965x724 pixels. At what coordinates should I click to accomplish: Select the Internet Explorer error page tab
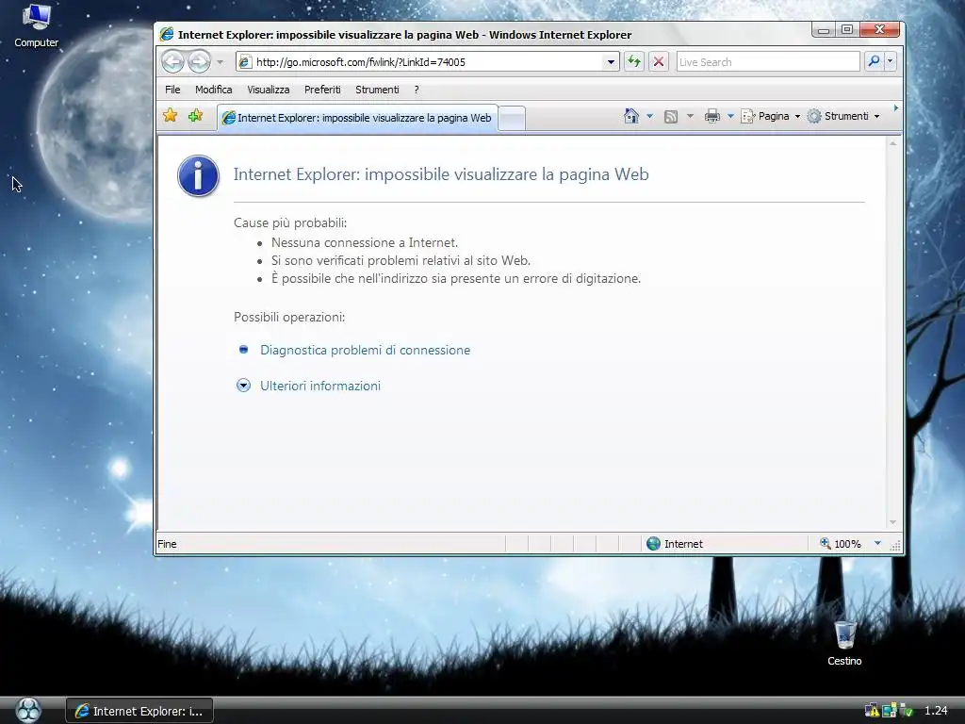point(357,118)
